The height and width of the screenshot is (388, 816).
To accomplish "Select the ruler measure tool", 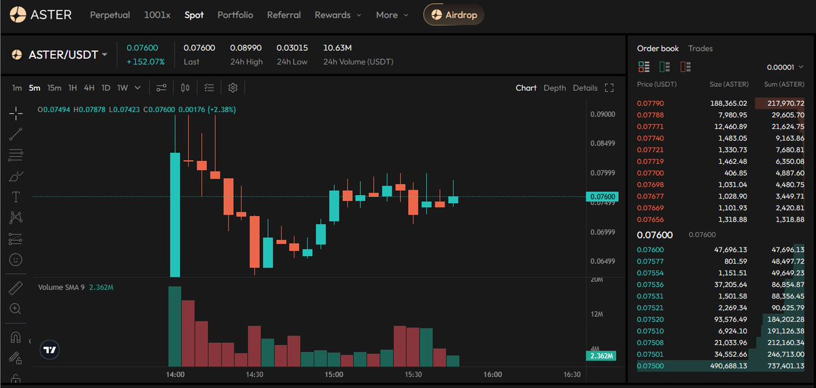I will point(16,288).
